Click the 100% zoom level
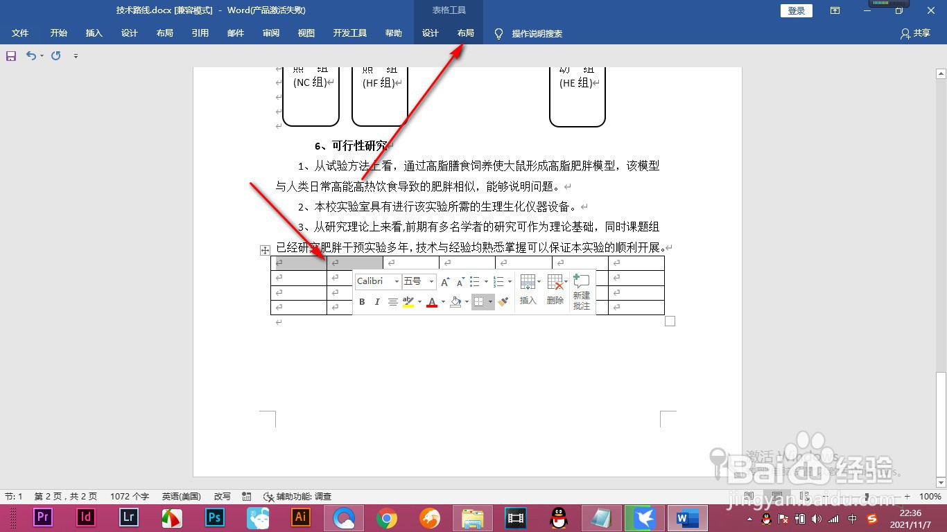Screen dimensions: 947x532 930,497
